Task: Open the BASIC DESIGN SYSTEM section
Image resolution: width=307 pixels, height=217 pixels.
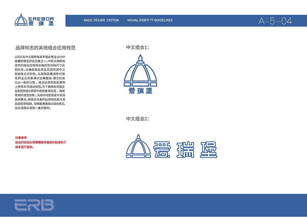Action: click(101, 20)
